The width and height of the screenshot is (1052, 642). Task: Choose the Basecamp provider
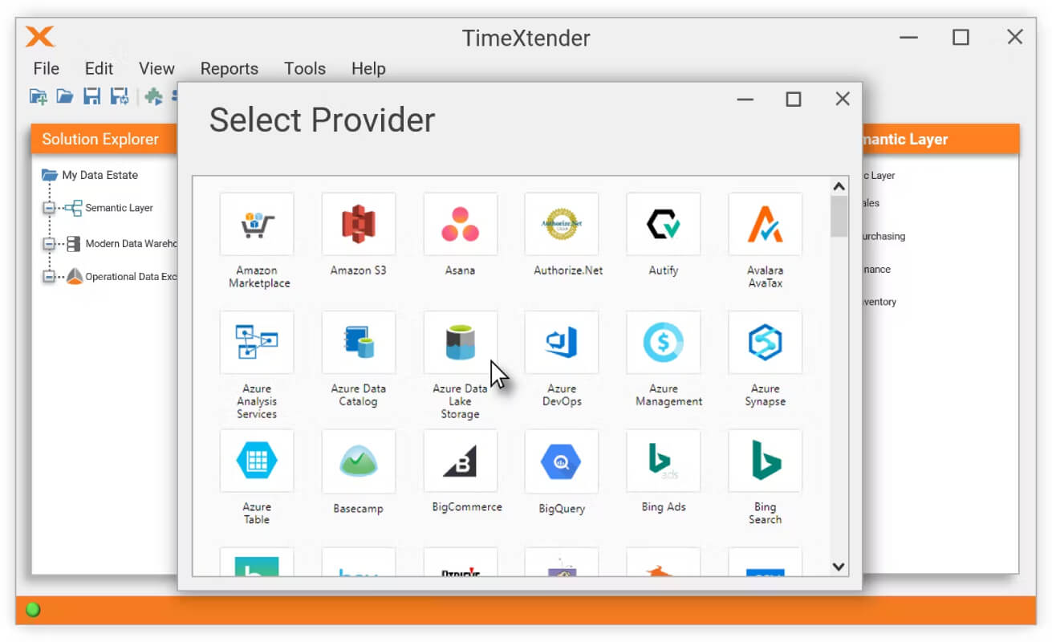tap(359, 461)
